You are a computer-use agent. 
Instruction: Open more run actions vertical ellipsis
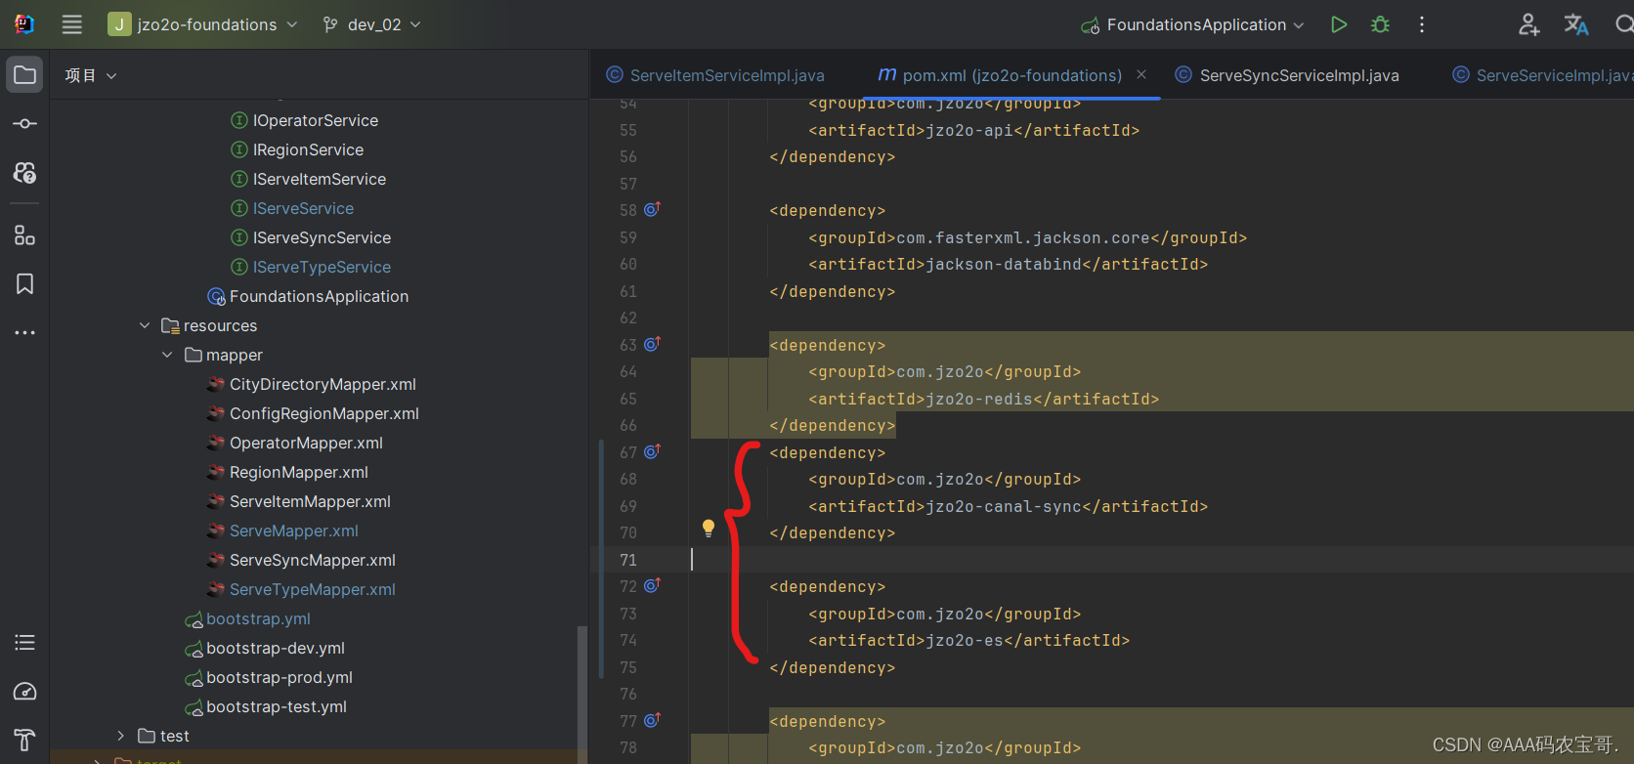click(1422, 24)
